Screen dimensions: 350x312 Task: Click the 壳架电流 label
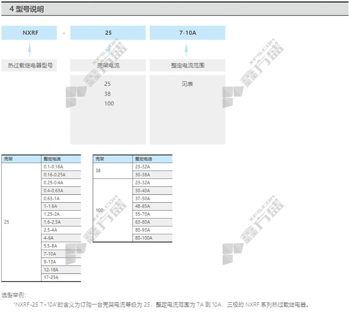pos(108,65)
